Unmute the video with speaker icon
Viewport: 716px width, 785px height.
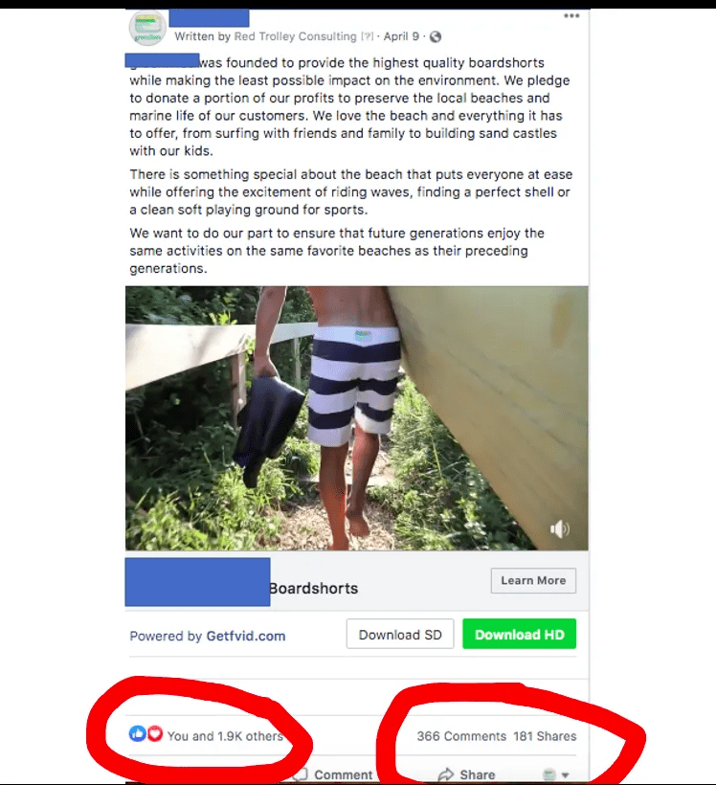559,528
